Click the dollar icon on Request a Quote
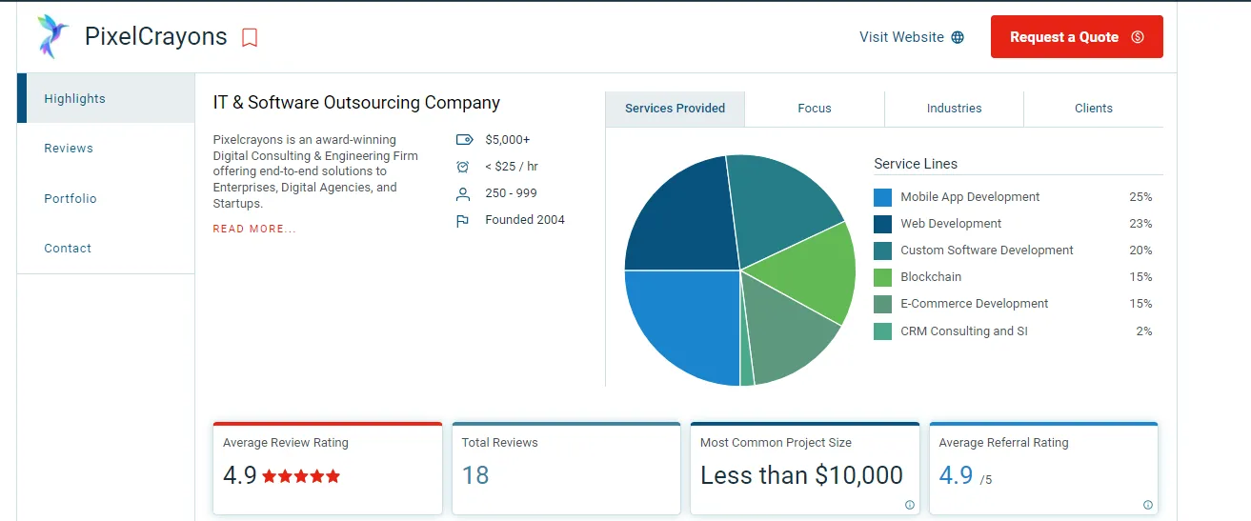 (x=1137, y=37)
